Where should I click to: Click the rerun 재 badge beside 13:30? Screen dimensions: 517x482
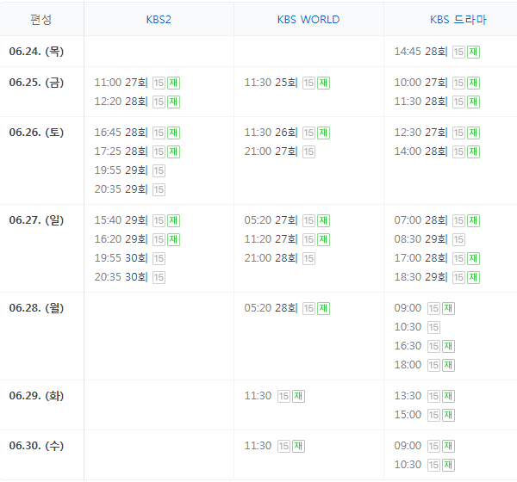(448, 396)
